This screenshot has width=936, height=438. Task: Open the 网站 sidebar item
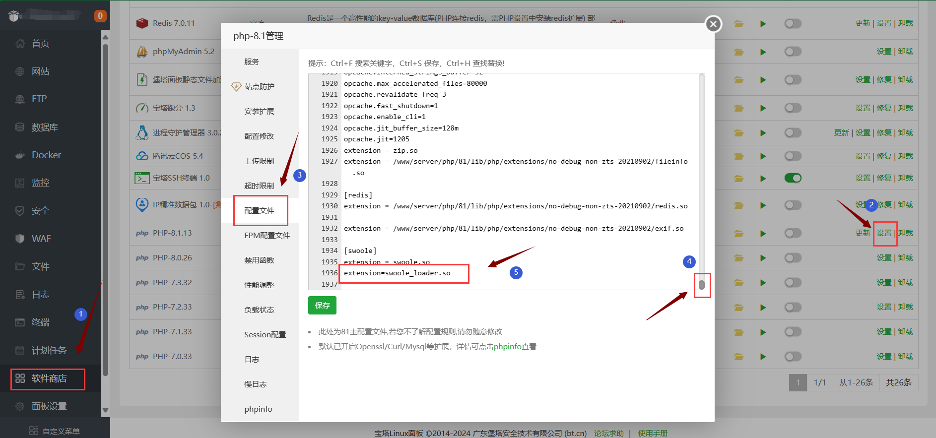click(40, 71)
